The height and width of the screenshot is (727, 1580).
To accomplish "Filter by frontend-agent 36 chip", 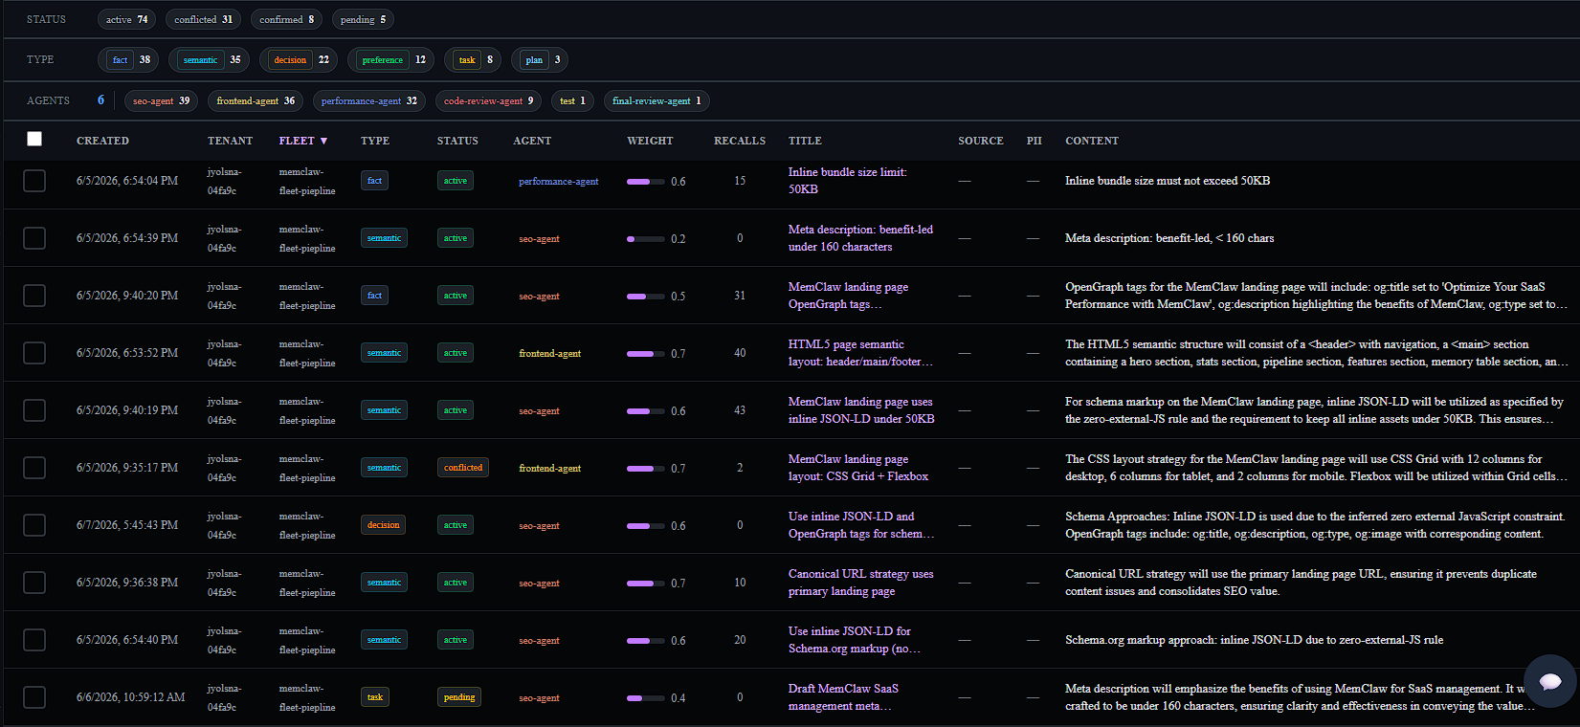I will tap(256, 100).
